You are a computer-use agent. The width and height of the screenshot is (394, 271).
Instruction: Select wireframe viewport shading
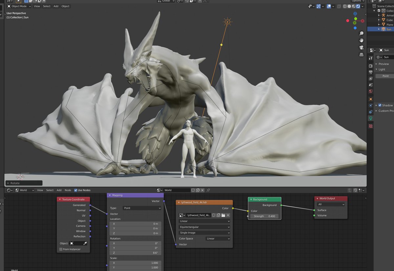point(345,6)
